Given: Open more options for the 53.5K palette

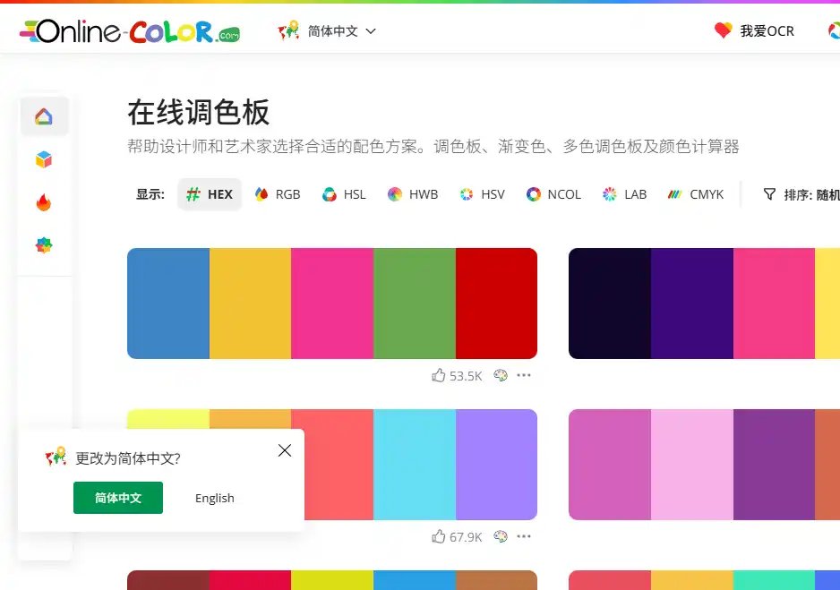Looking at the screenshot, I should coord(524,375).
